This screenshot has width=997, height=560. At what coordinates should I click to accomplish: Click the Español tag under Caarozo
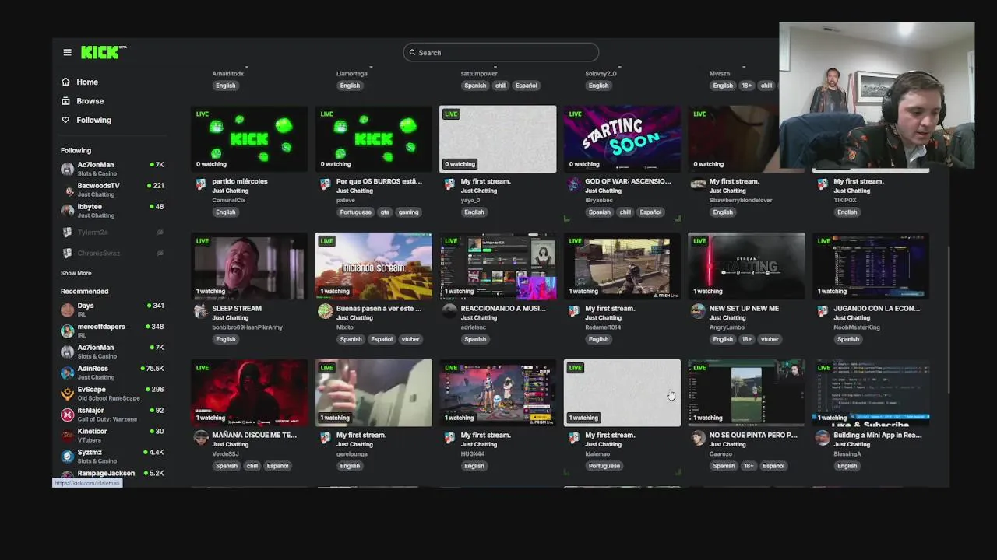(x=773, y=466)
